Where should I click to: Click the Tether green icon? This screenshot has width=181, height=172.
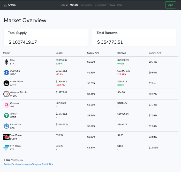pyautogui.click(x=6, y=116)
